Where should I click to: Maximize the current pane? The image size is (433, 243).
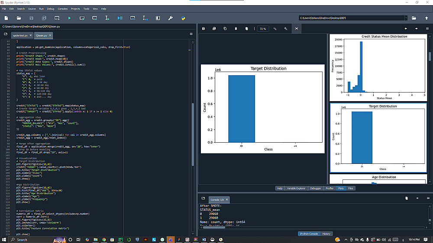(x=158, y=18)
